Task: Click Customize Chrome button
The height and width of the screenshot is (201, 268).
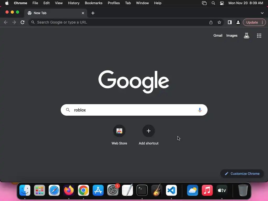Action: click(x=242, y=174)
